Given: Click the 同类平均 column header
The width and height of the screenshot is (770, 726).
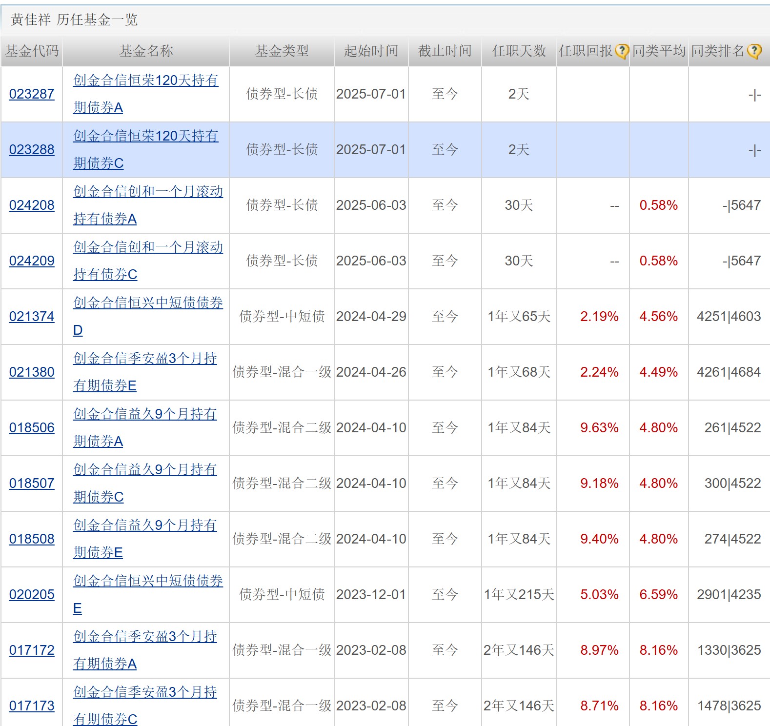Looking at the screenshot, I should 659,51.
